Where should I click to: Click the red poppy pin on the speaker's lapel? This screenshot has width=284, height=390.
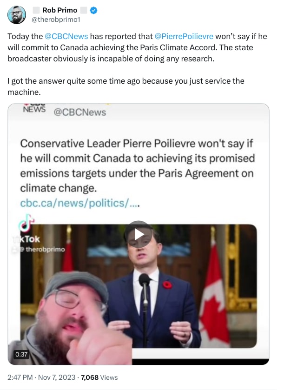point(167,284)
